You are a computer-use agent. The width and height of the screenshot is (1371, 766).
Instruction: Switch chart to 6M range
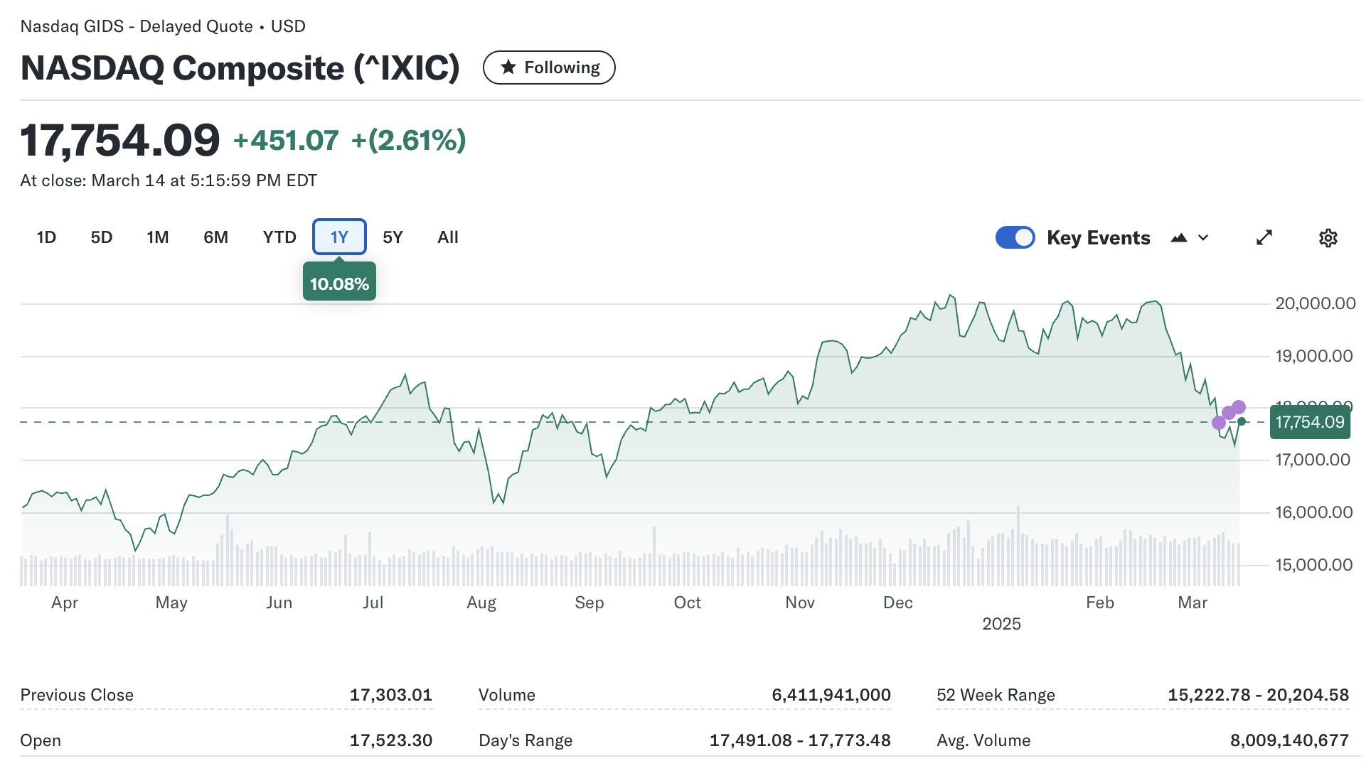tap(215, 237)
